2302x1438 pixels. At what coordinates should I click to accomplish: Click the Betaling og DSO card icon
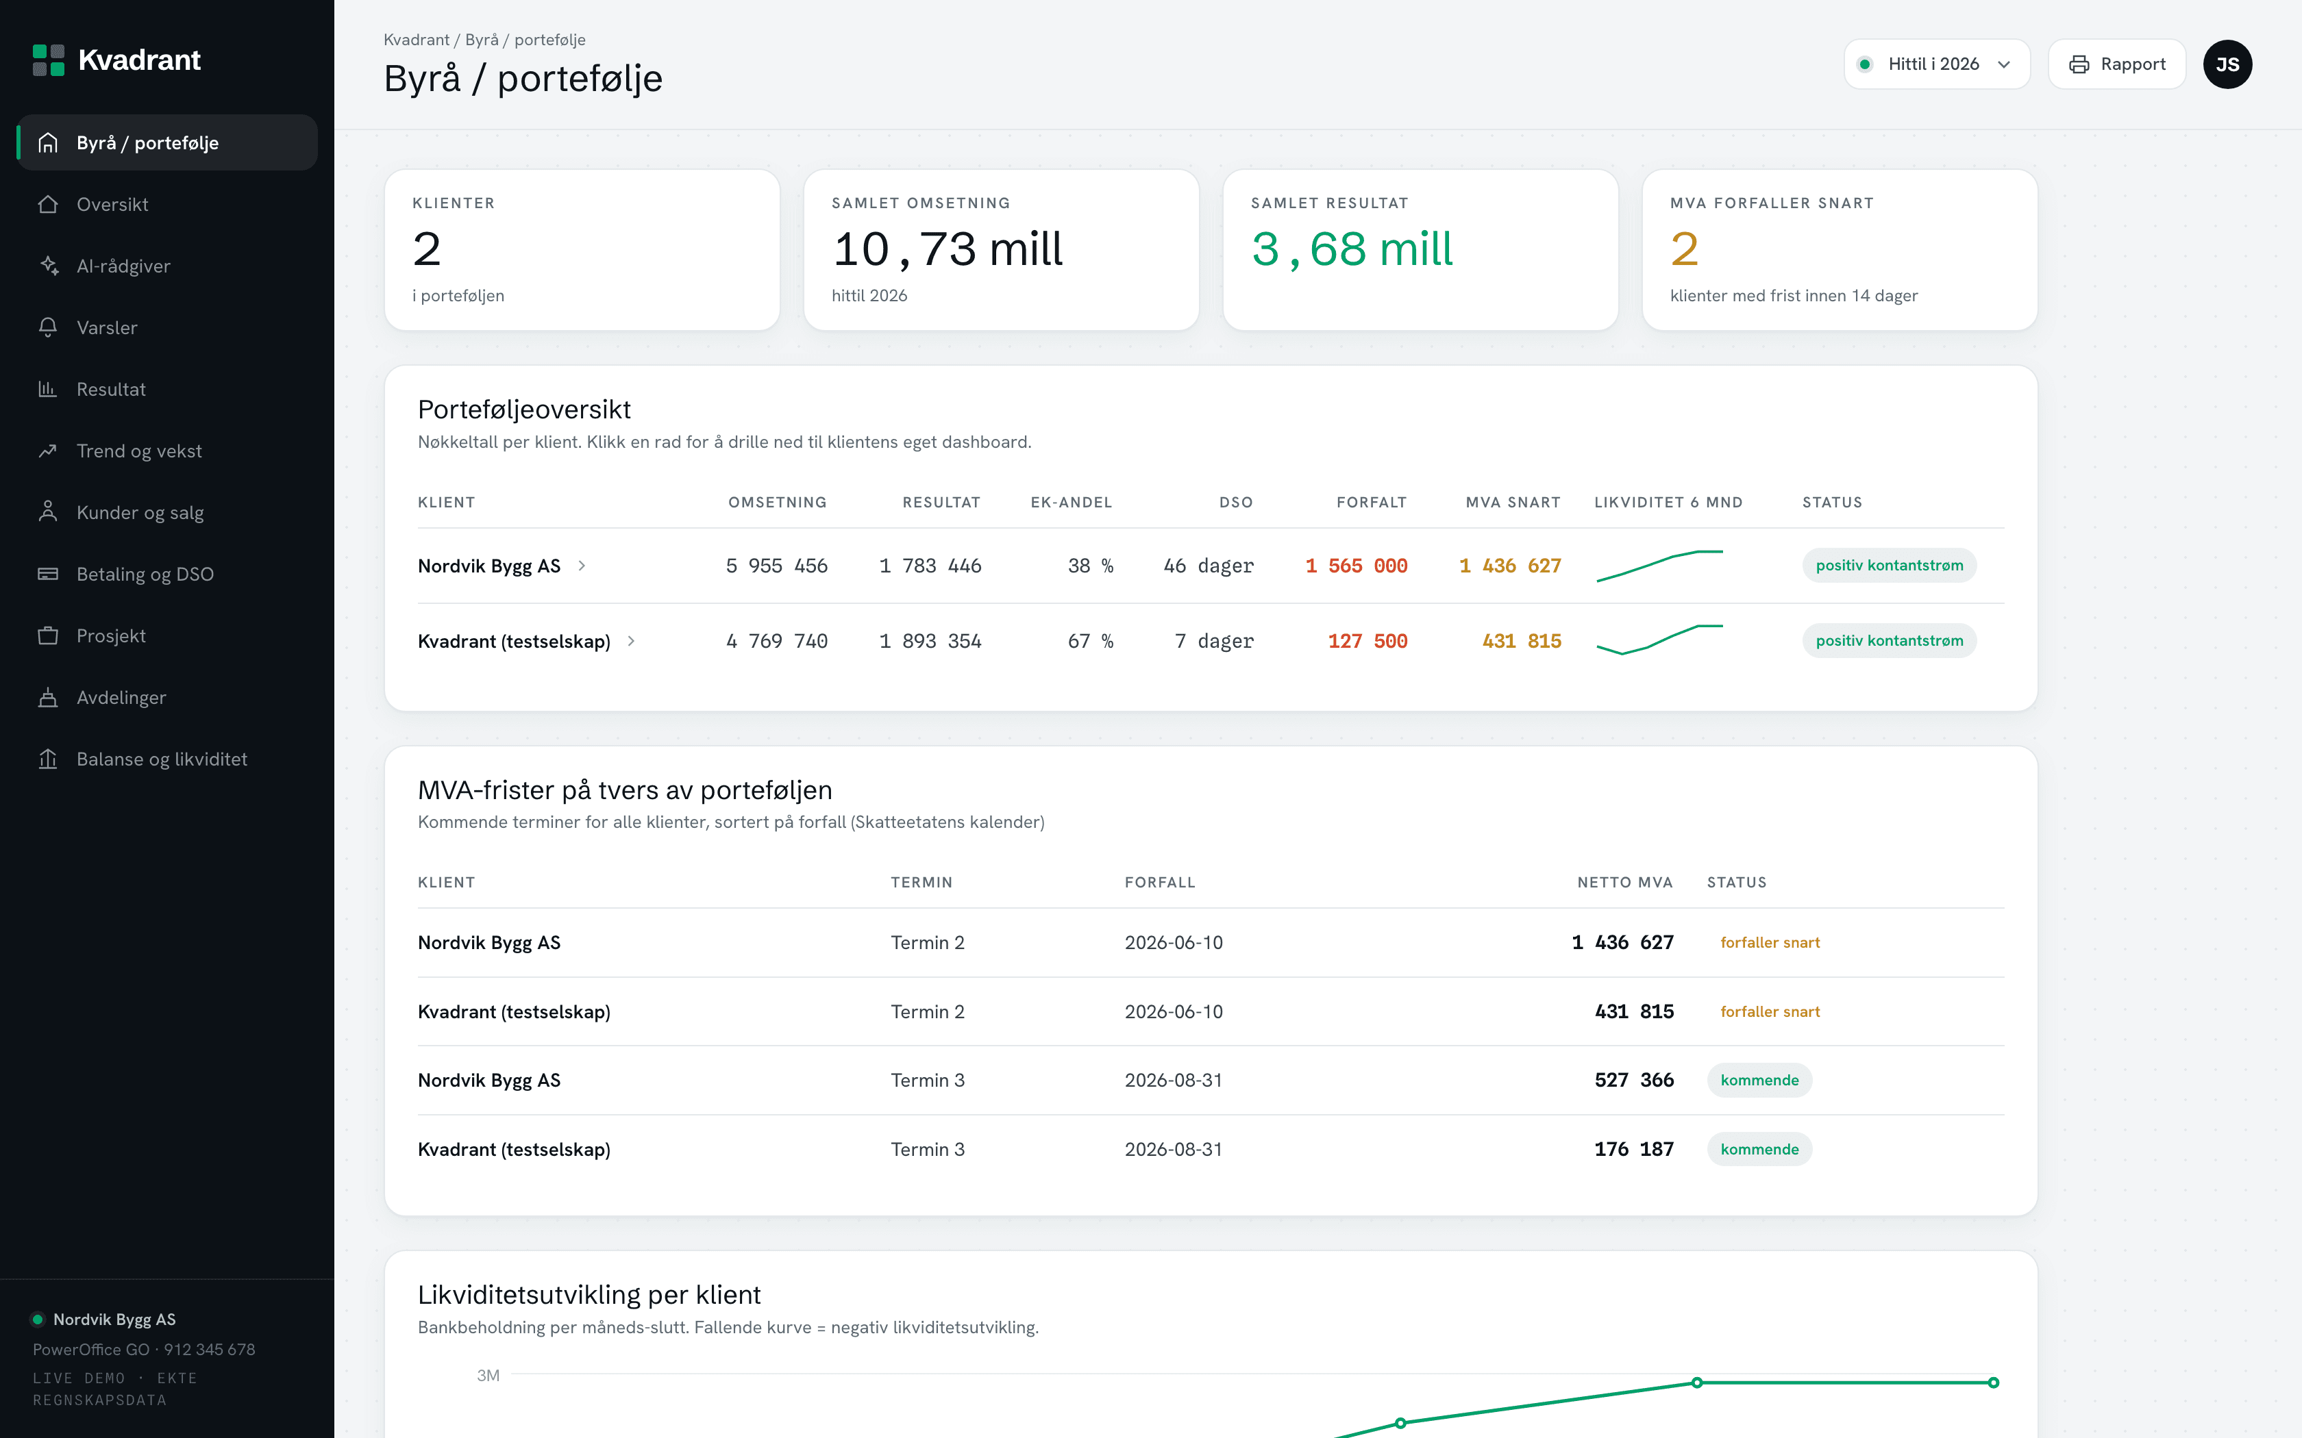[x=47, y=575]
